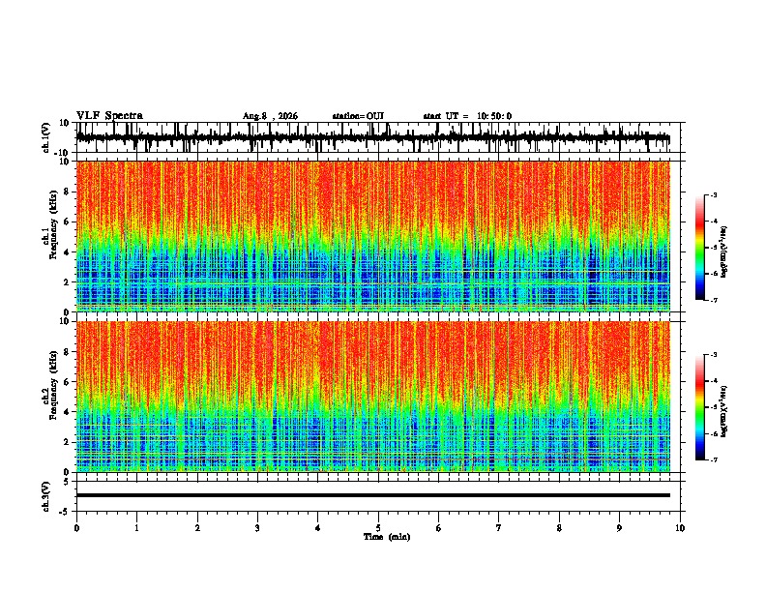Click the -7 label on ch.1 color bar

coord(713,300)
